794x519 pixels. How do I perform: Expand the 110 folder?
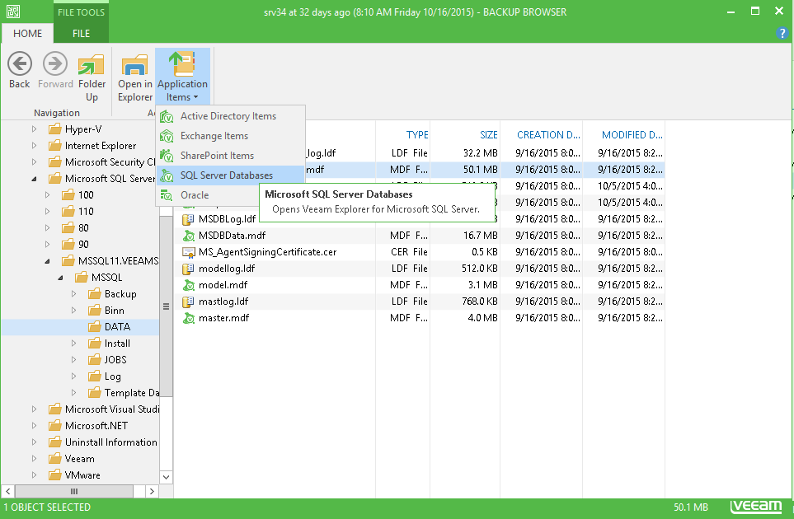click(47, 212)
